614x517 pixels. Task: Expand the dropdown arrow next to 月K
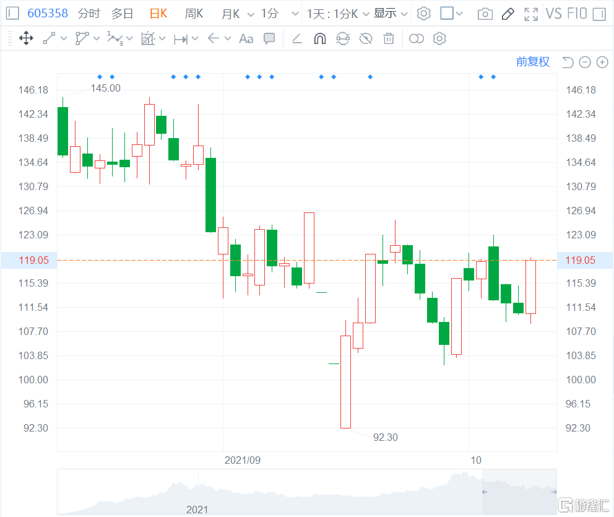[x=251, y=14]
